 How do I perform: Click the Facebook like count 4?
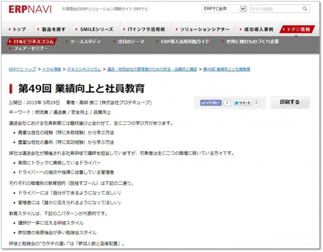227,102
